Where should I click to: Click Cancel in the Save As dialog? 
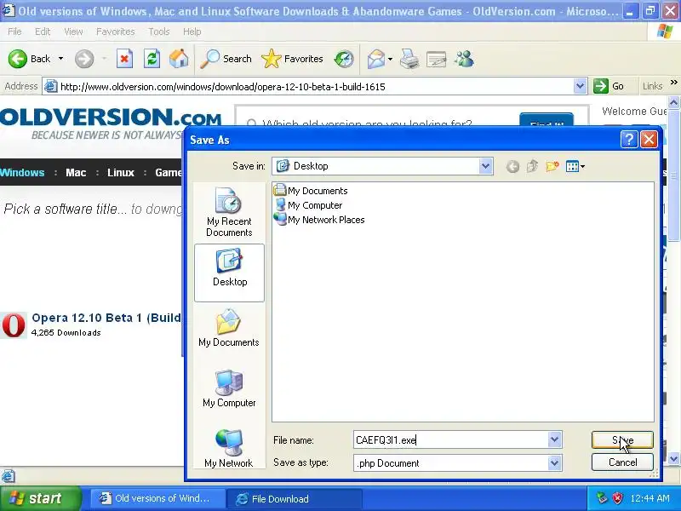(x=622, y=462)
